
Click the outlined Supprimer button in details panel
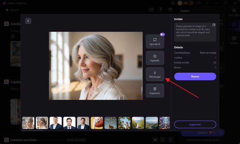tap(195, 124)
